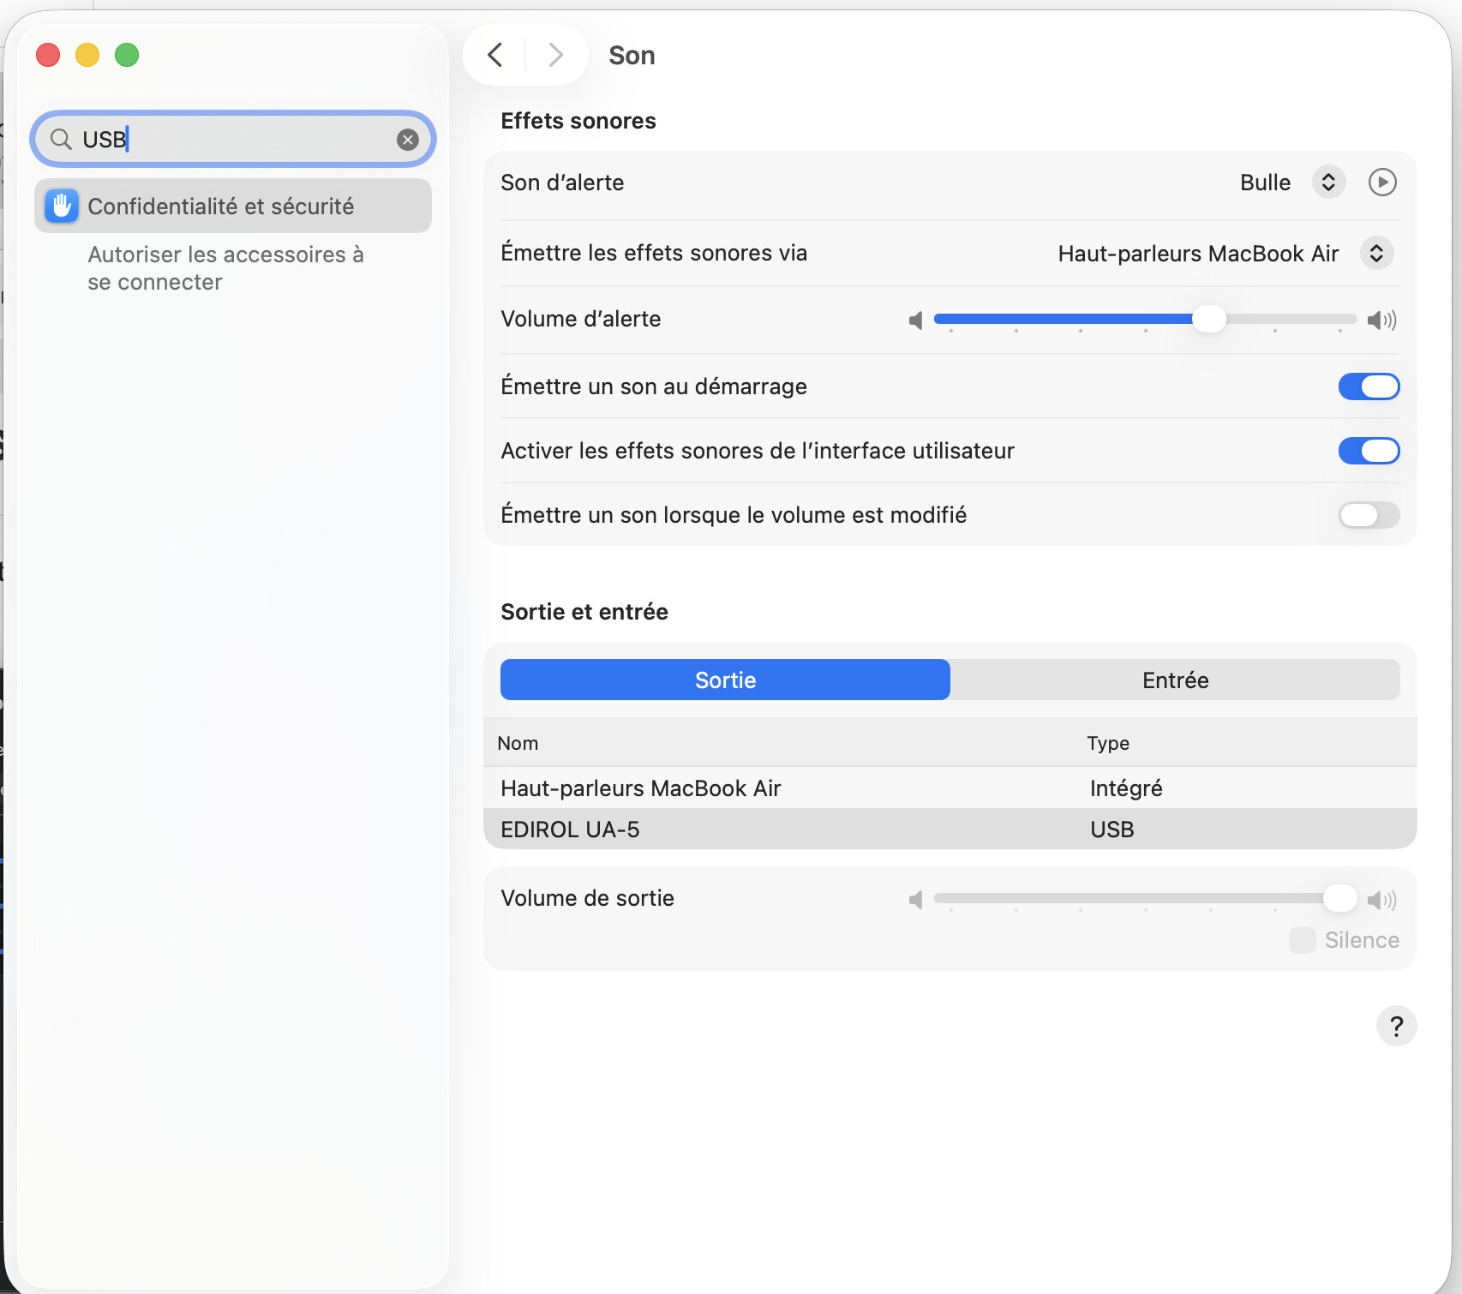Click the forward navigation chevron
The width and height of the screenshot is (1462, 1294).
click(555, 55)
